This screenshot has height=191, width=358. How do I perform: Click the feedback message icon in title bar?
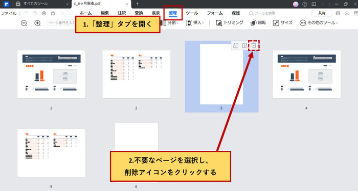coord(314,4)
